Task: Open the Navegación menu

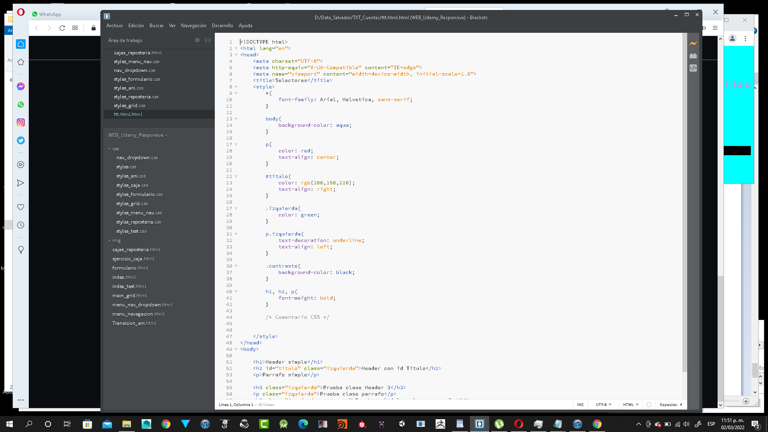Action: 194,26
